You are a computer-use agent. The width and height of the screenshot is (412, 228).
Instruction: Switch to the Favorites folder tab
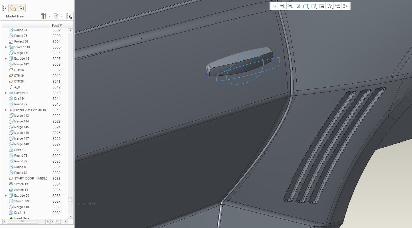click(21, 8)
